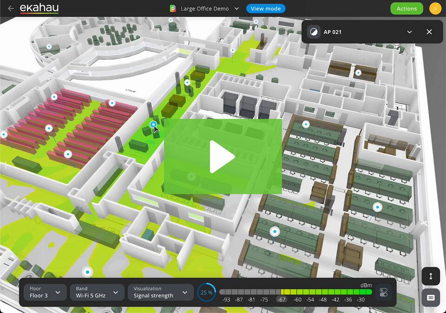Viewport: 446px width, 313px height.
Task: Click the 25 % circular progress indicator
Action: 206,292
